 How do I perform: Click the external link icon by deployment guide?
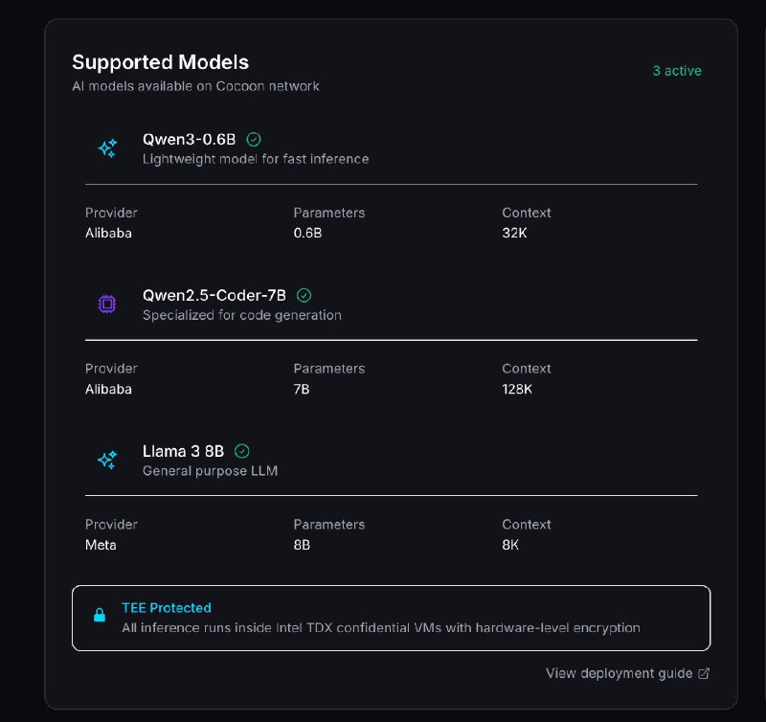(704, 673)
